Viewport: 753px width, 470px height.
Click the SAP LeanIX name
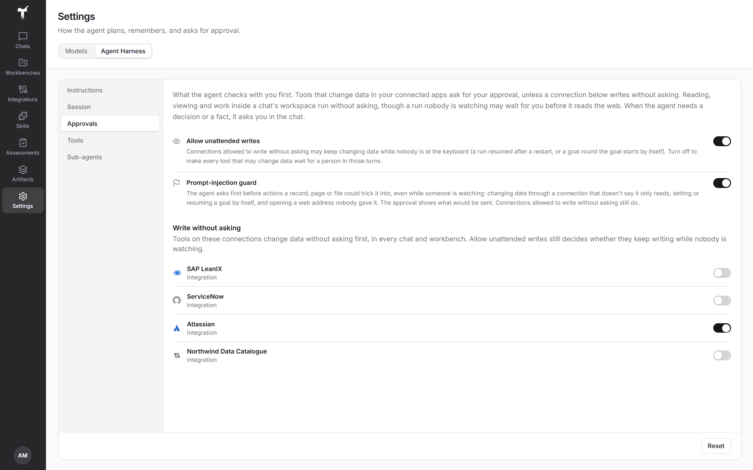click(204, 269)
